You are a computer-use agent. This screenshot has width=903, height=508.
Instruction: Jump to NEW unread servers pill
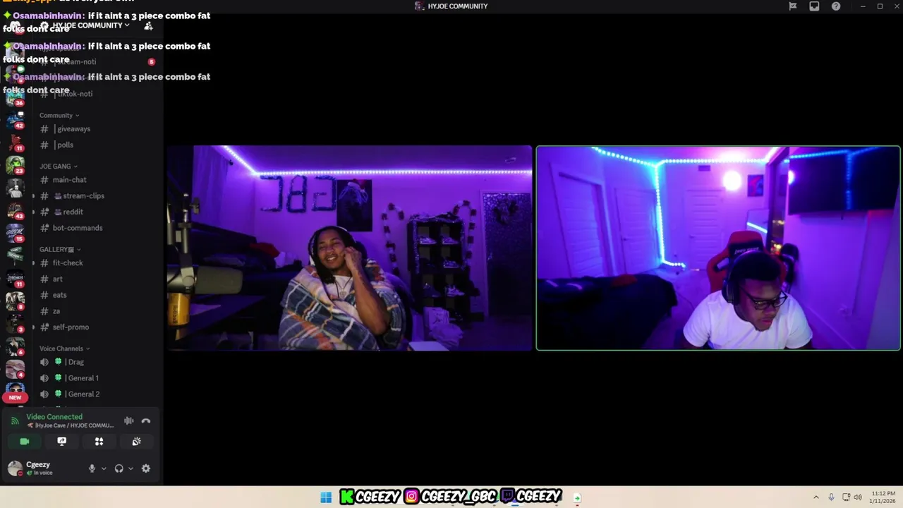coord(15,397)
